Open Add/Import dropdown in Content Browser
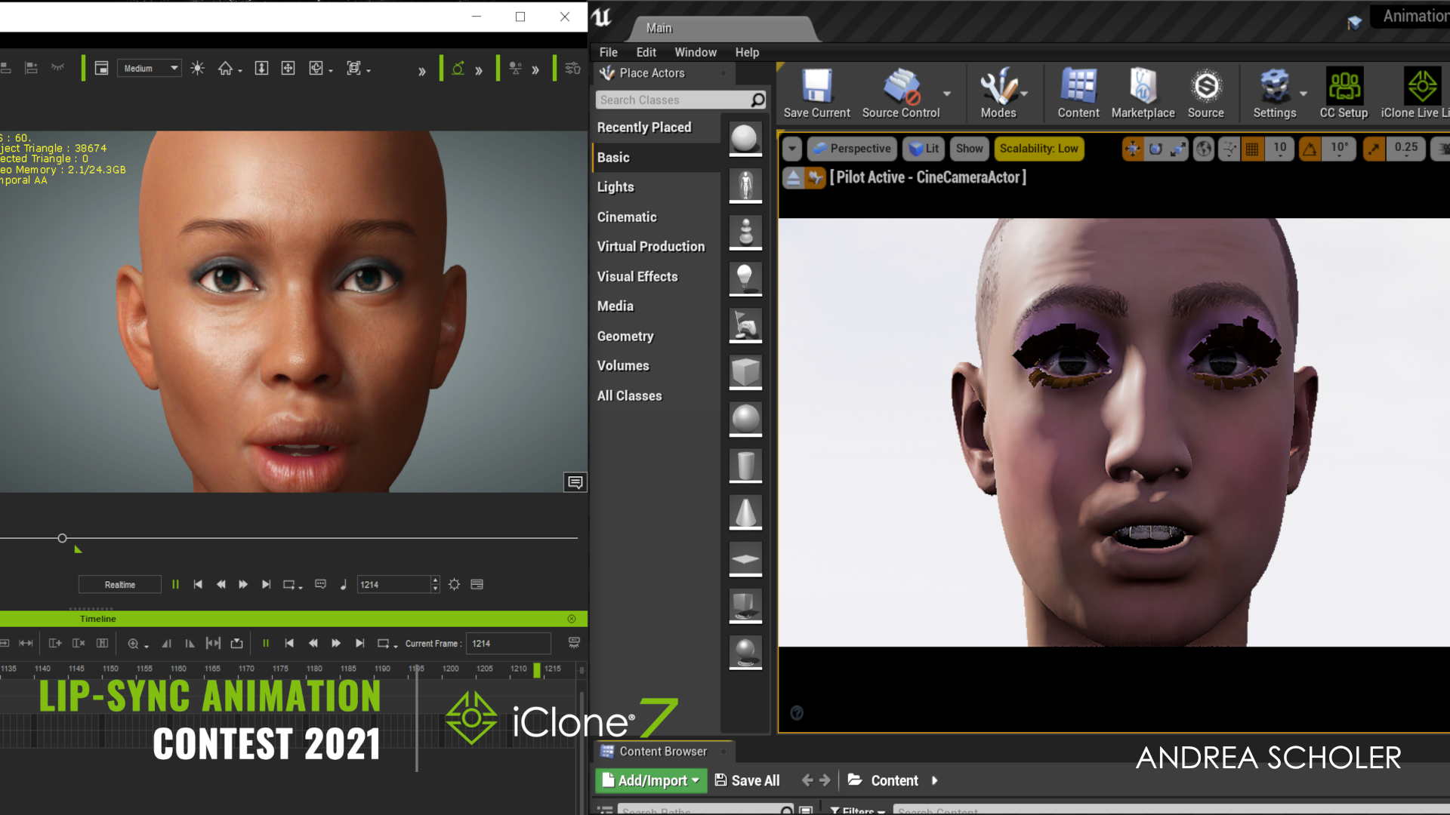The image size is (1450, 815). coord(651,780)
